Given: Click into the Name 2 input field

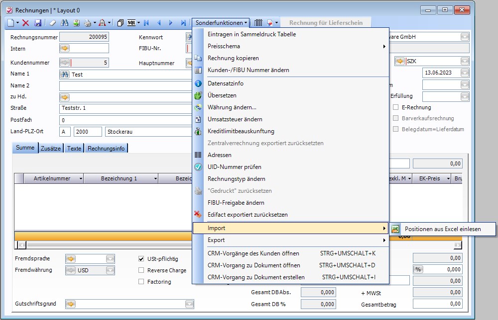Looking at the screenshot, I should coord(124,85).
